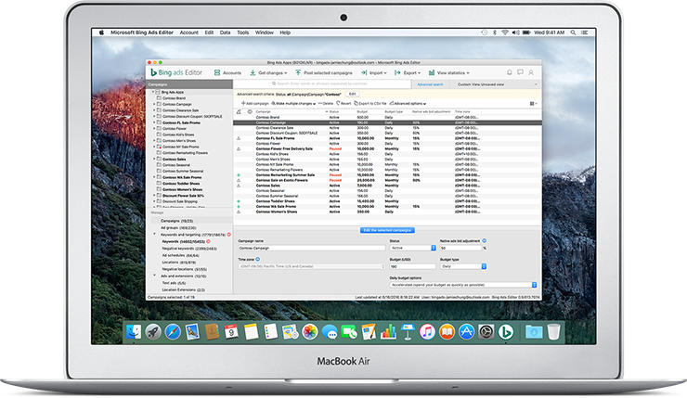
Task: Select Ad schedules in Manage panel
Action: point(180,255)
